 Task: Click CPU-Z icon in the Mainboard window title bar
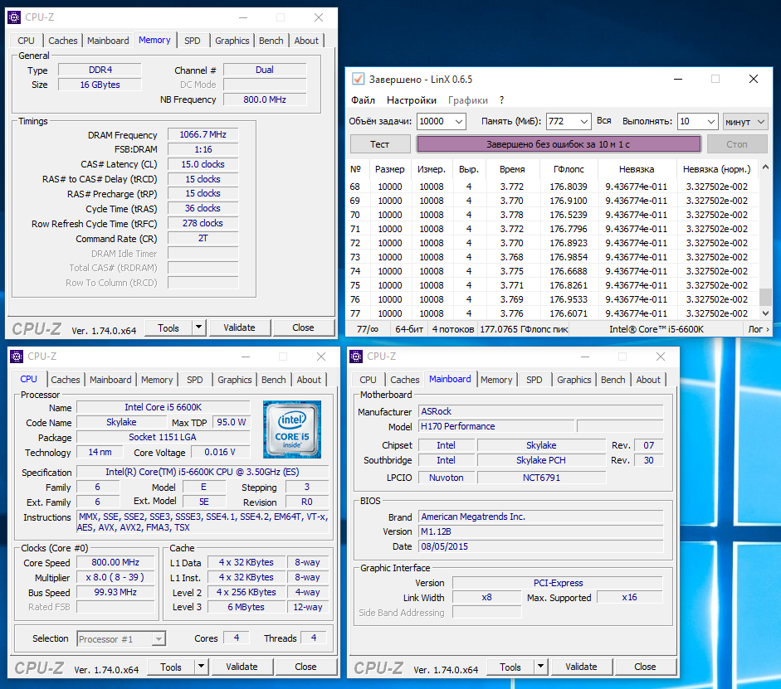coord(356,357)
